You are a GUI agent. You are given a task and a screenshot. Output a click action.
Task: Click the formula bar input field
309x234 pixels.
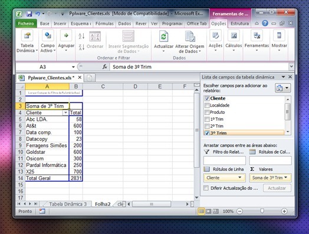pos(199,67)
